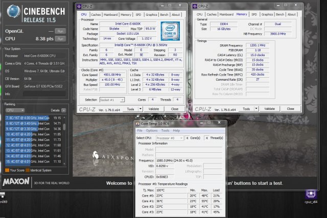Viewport: 327px width, 218px height.
Task: Switch to Mainboard tab in left CPU-Z
Action: tap(111, 15)
